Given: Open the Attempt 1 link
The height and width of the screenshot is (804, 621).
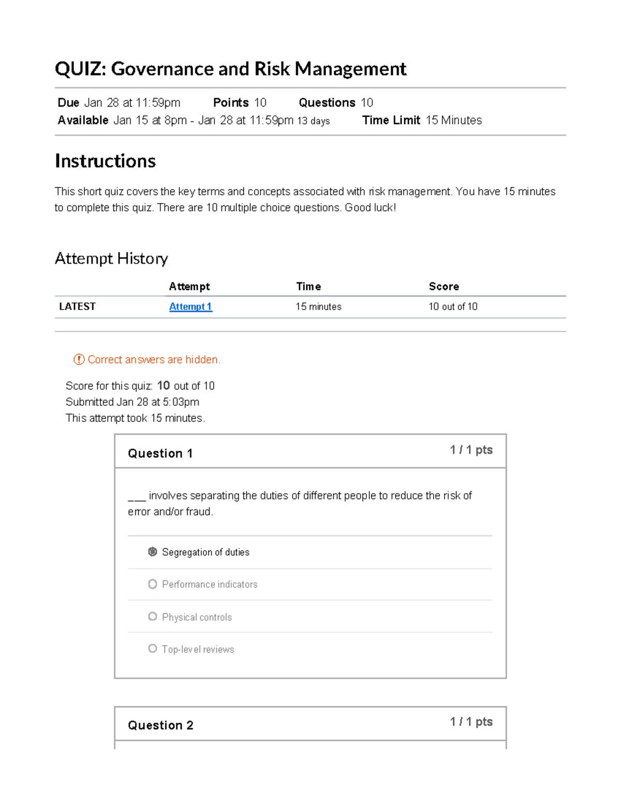Looking at the screenshot, I should point(190,306).
